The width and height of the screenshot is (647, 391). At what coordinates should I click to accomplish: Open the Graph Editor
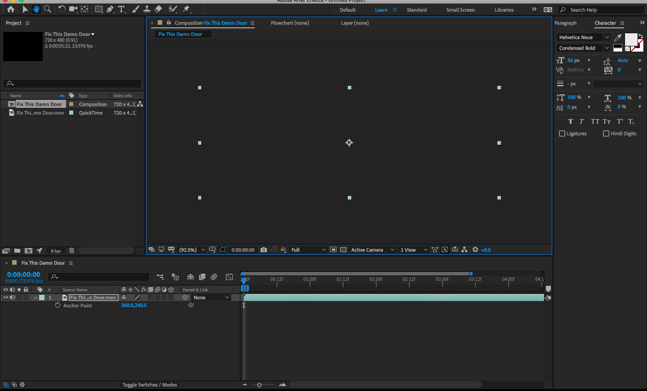(x=229, y=277)
